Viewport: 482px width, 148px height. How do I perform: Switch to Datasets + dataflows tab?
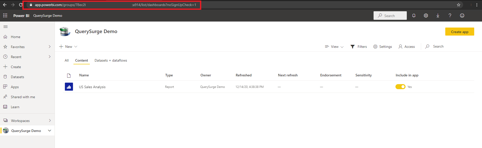coord(111,60)
